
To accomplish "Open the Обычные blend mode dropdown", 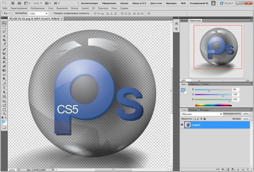I will pyautogui.click(x=201, y=114).
